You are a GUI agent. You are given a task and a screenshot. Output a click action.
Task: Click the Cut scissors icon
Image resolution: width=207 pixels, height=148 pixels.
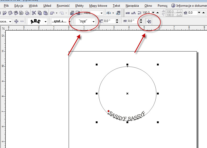[x=34, y=13]
